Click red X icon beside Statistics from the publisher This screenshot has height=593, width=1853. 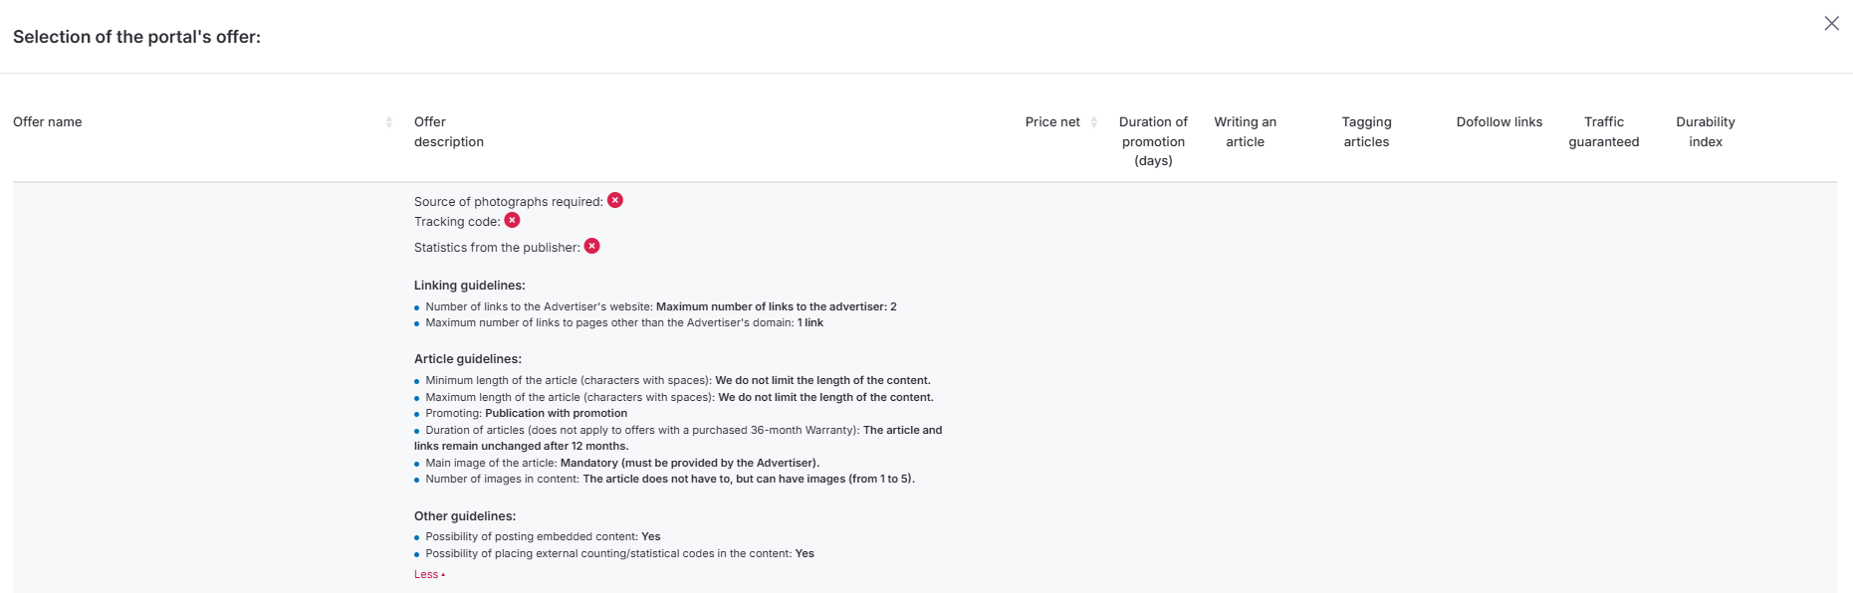click(591, 246)
